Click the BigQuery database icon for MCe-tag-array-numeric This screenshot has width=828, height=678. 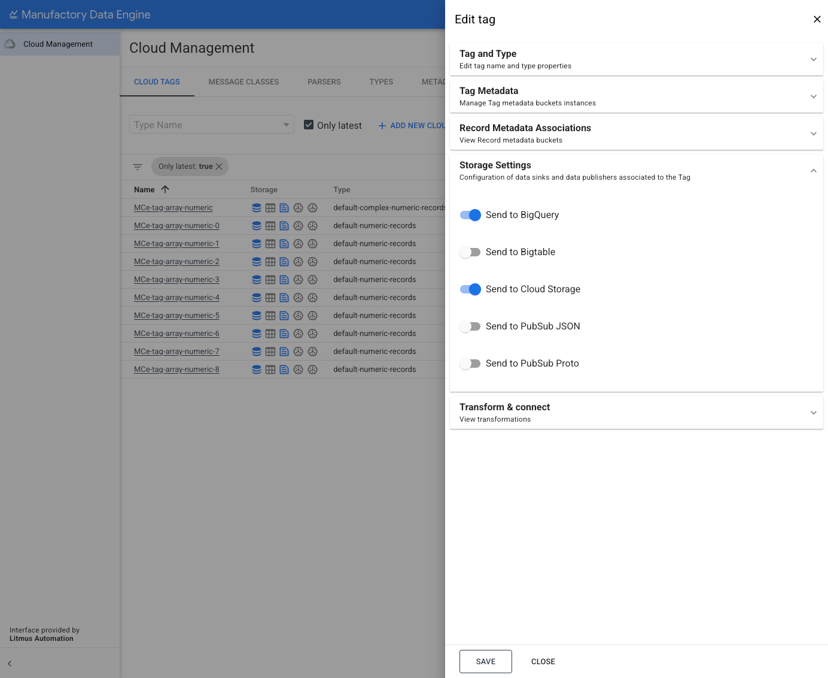[x=257, y=208]
